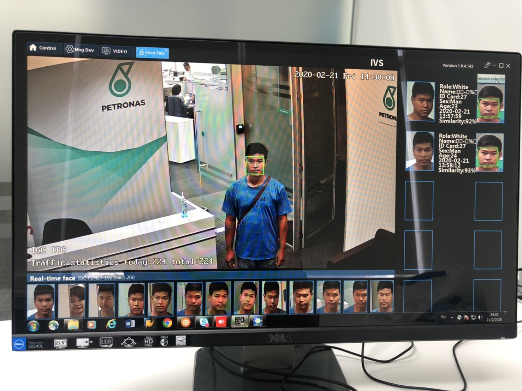Screen dimensions: 522x391
Task: Open the Control home tab
Action: (x=43, y=48)
